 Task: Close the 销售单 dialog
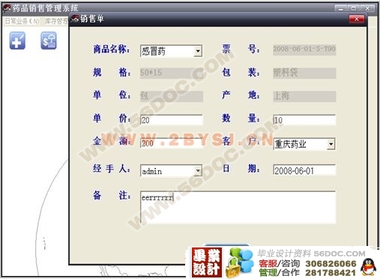point(356,19)
